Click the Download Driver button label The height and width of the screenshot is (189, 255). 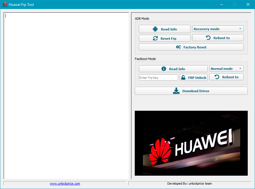pyautogui.click(x=196, y=91)
